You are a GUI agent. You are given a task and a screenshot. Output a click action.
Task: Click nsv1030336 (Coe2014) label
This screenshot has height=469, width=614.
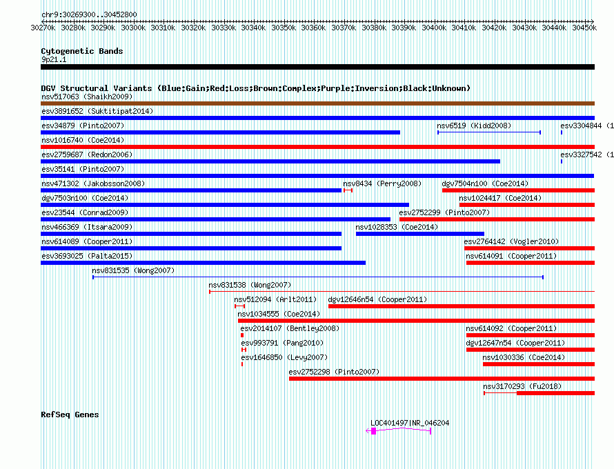coord(524,357)
